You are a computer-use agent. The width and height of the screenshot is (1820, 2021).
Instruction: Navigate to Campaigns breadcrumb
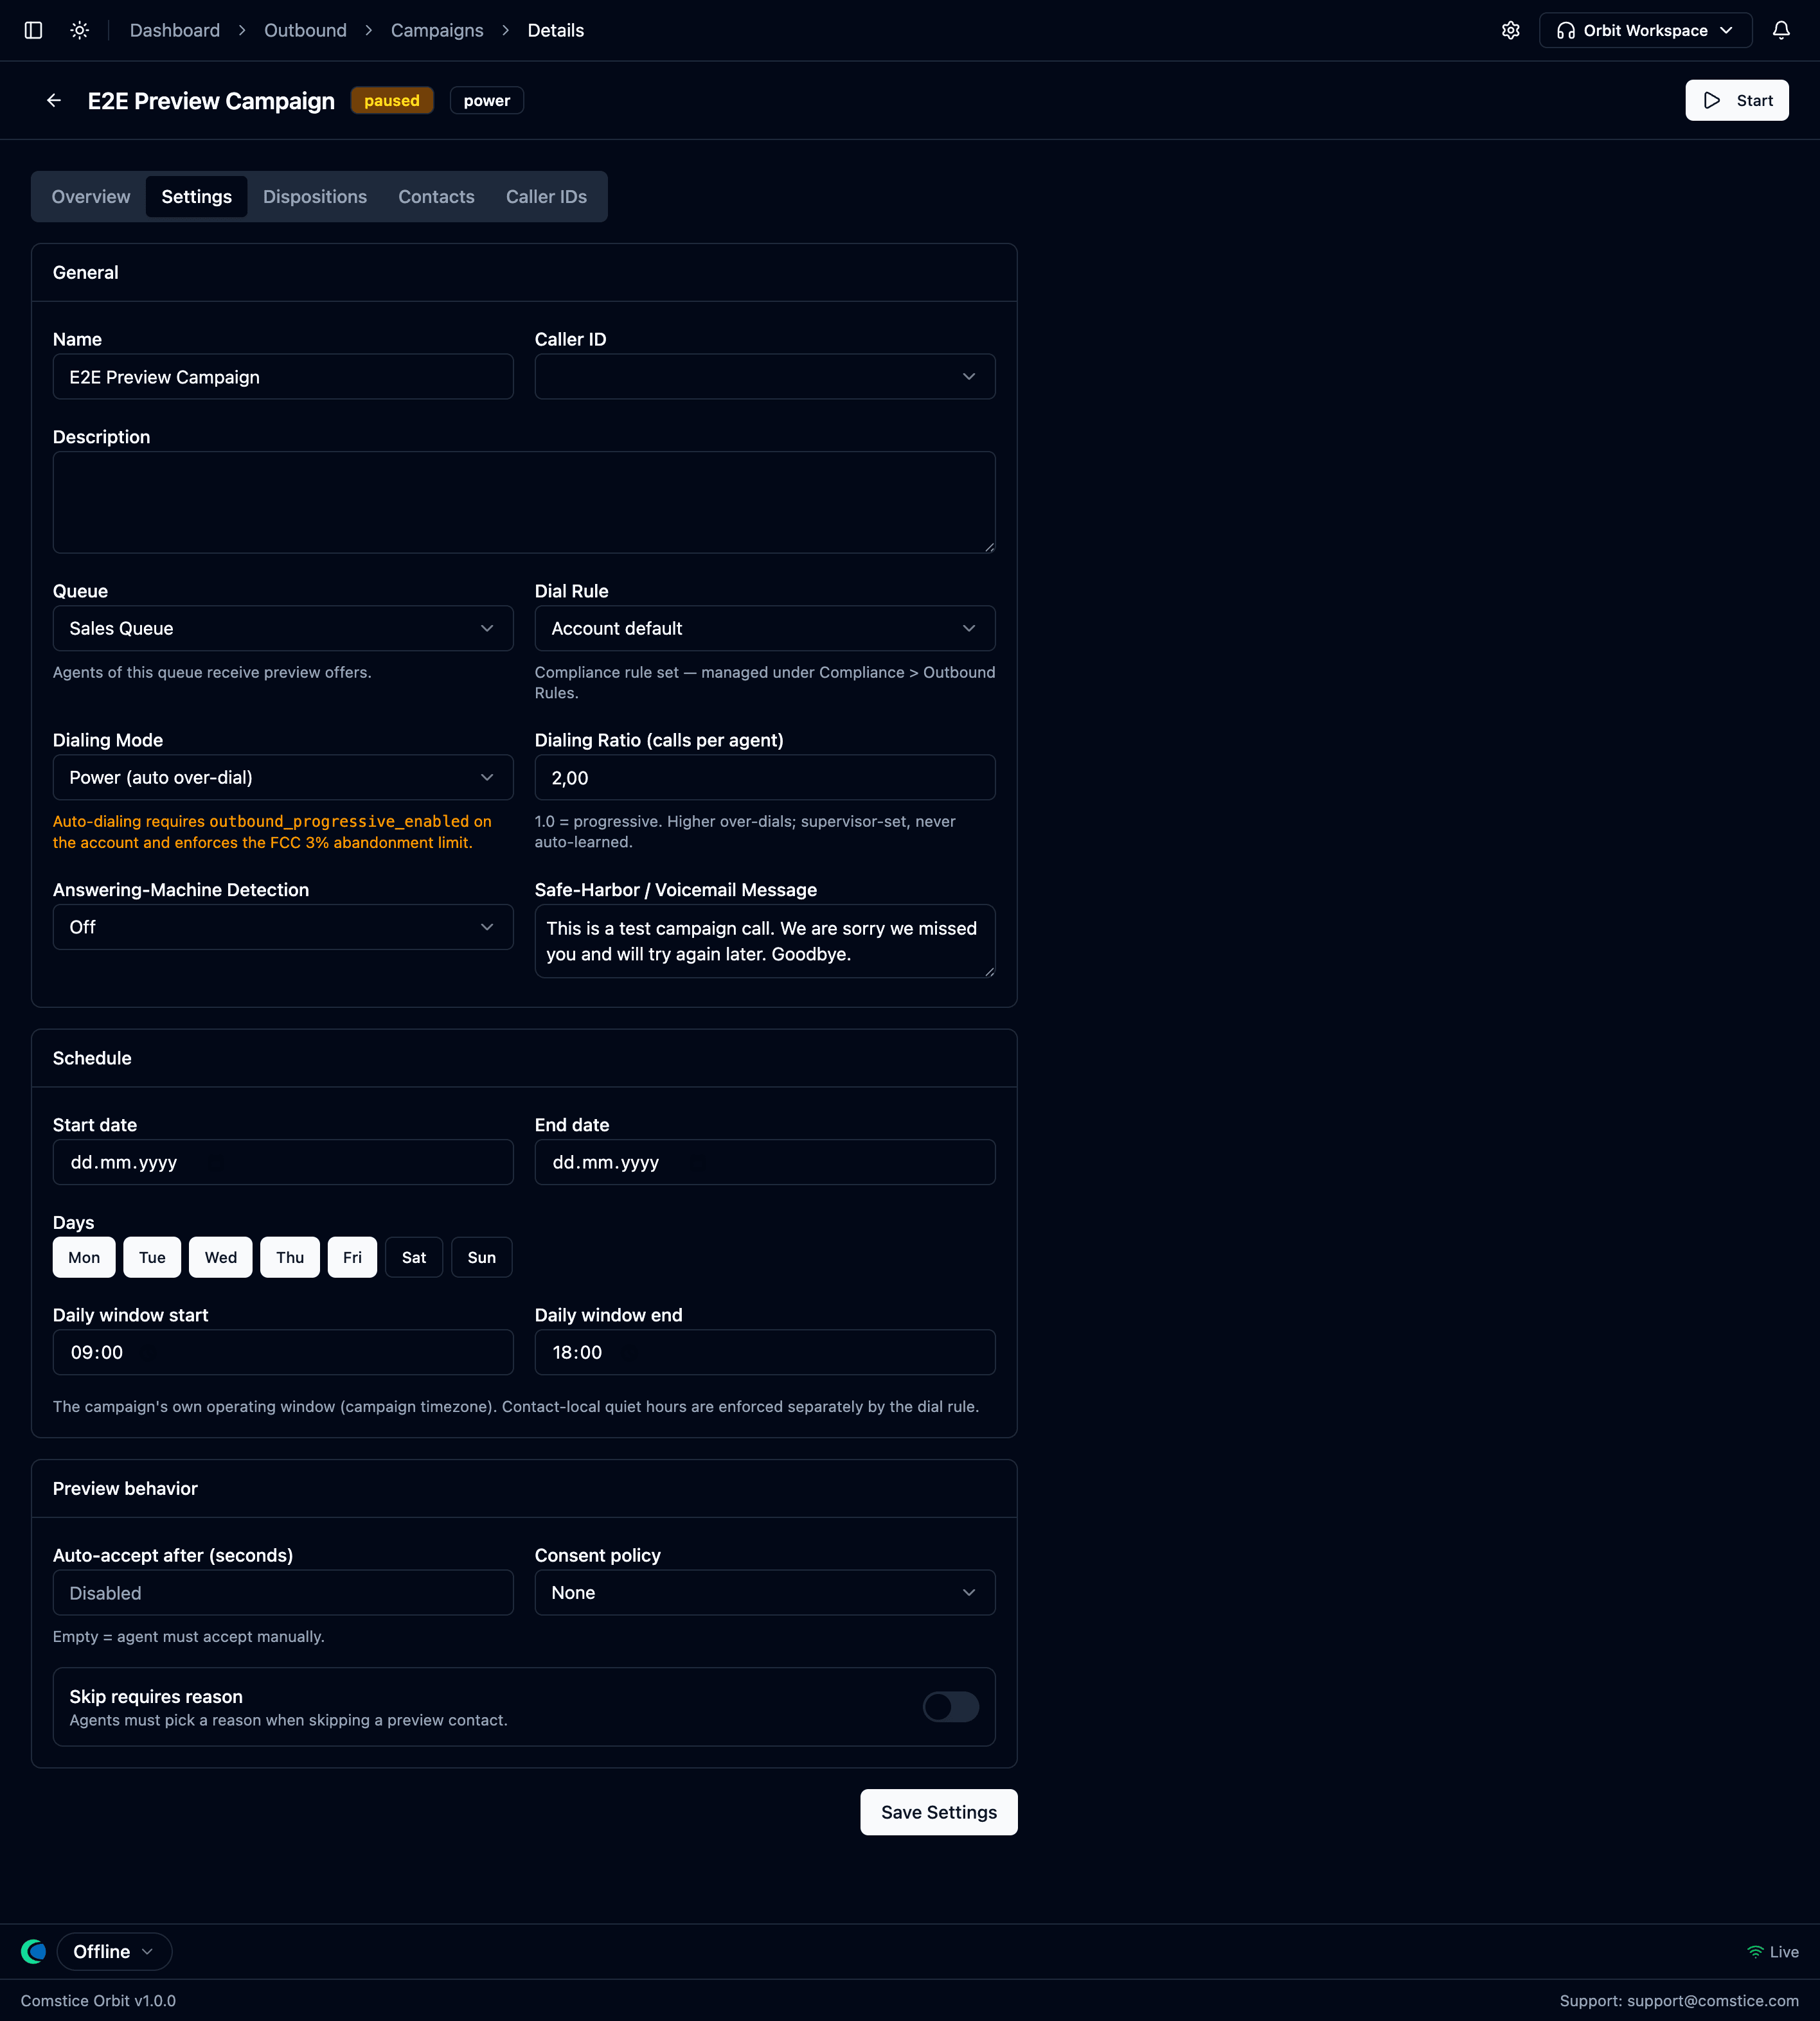pos(437,30)
